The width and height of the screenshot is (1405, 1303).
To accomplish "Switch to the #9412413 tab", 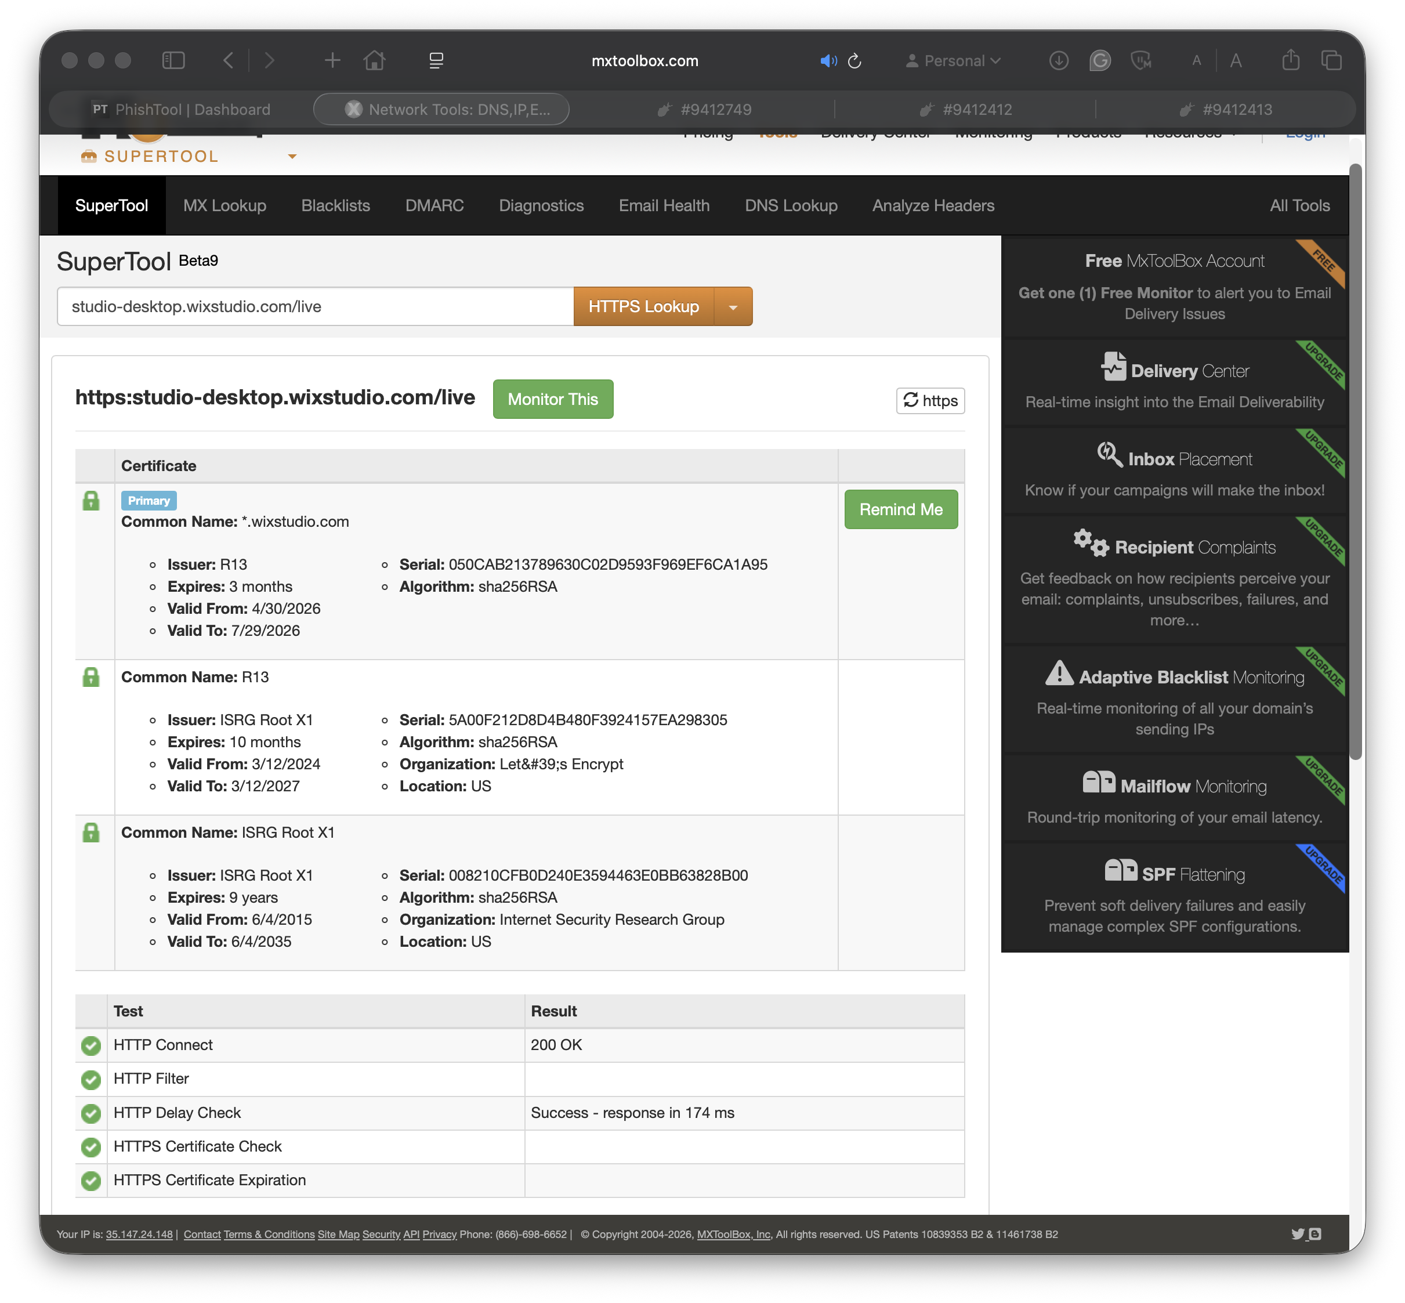I will tap(1225, 109).
